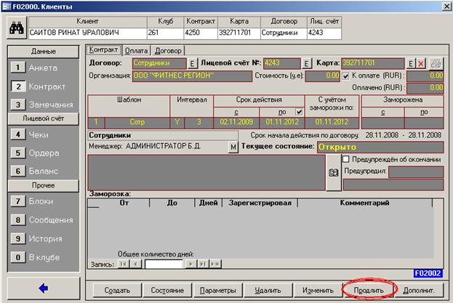Switch to the Оплата tab
This screenshot has height=303, width=453.
pos(136,51)
